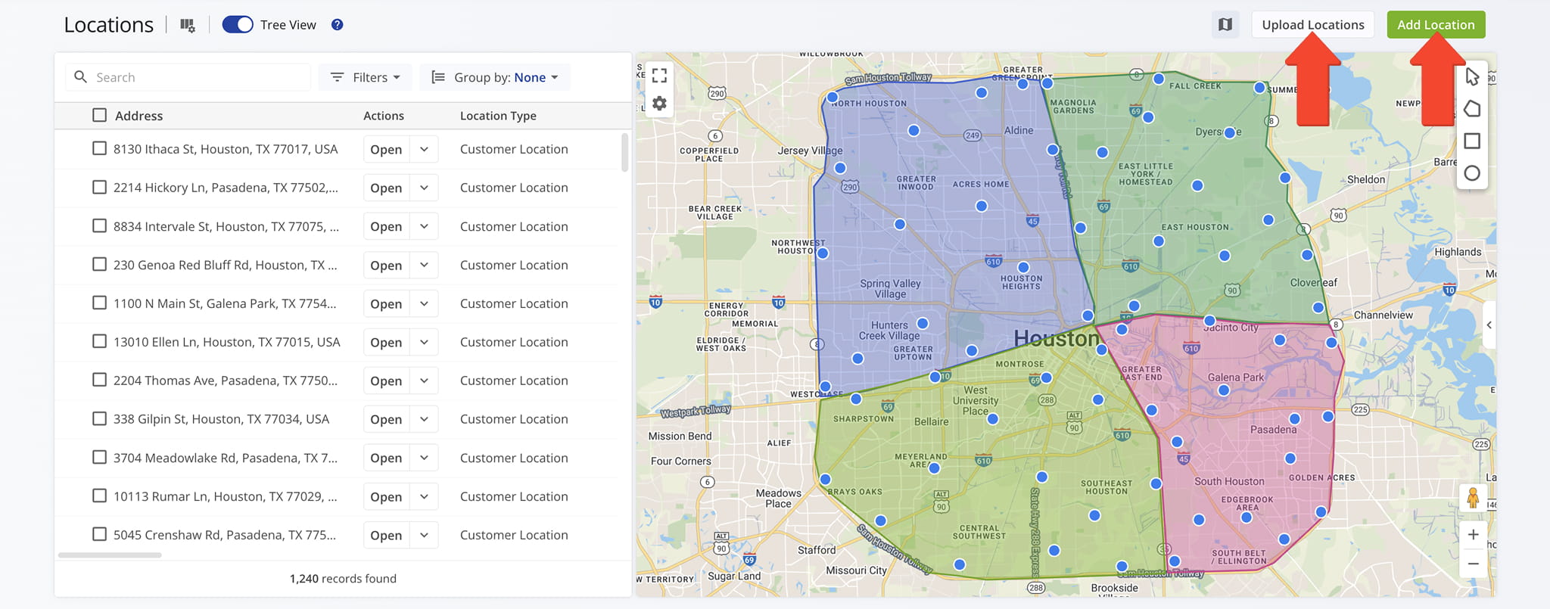Click the Actions column header
Screen dimensions: 1550x609
click(x=384, y=116)
